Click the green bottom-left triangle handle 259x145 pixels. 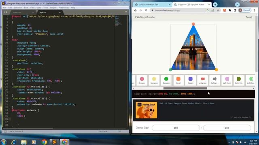(170, 70)
